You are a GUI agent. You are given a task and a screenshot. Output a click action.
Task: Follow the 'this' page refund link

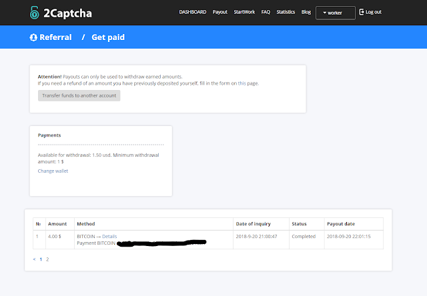pos(242,83)
